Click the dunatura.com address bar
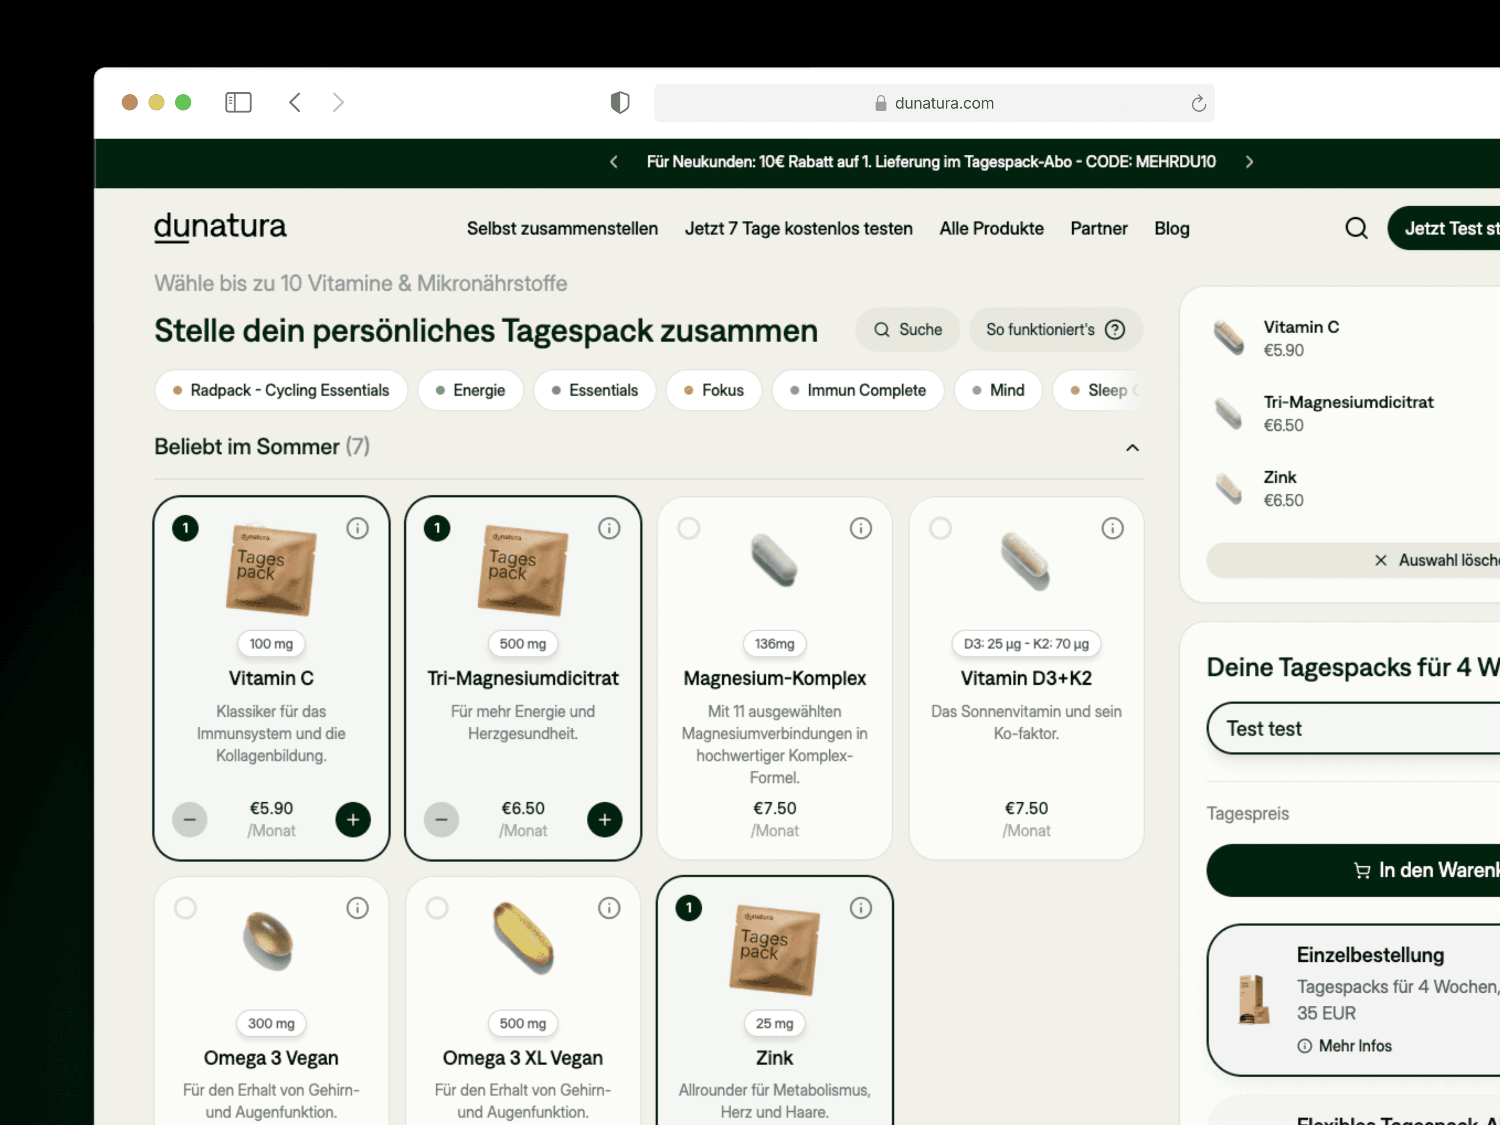Screen dimensions: 1500x1125 (934, 103)
